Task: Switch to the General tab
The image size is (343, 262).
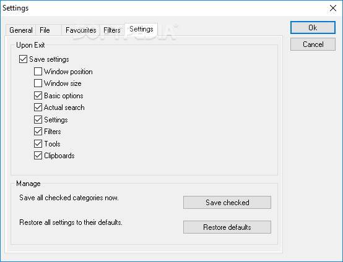Action: click(21, 30)
